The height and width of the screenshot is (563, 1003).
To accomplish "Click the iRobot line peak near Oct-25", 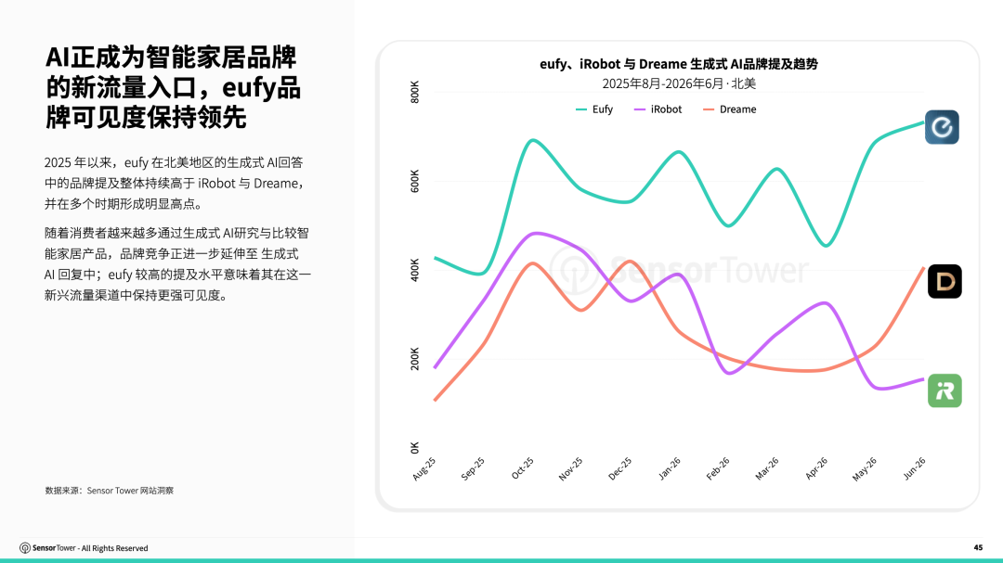I will 536,233.
